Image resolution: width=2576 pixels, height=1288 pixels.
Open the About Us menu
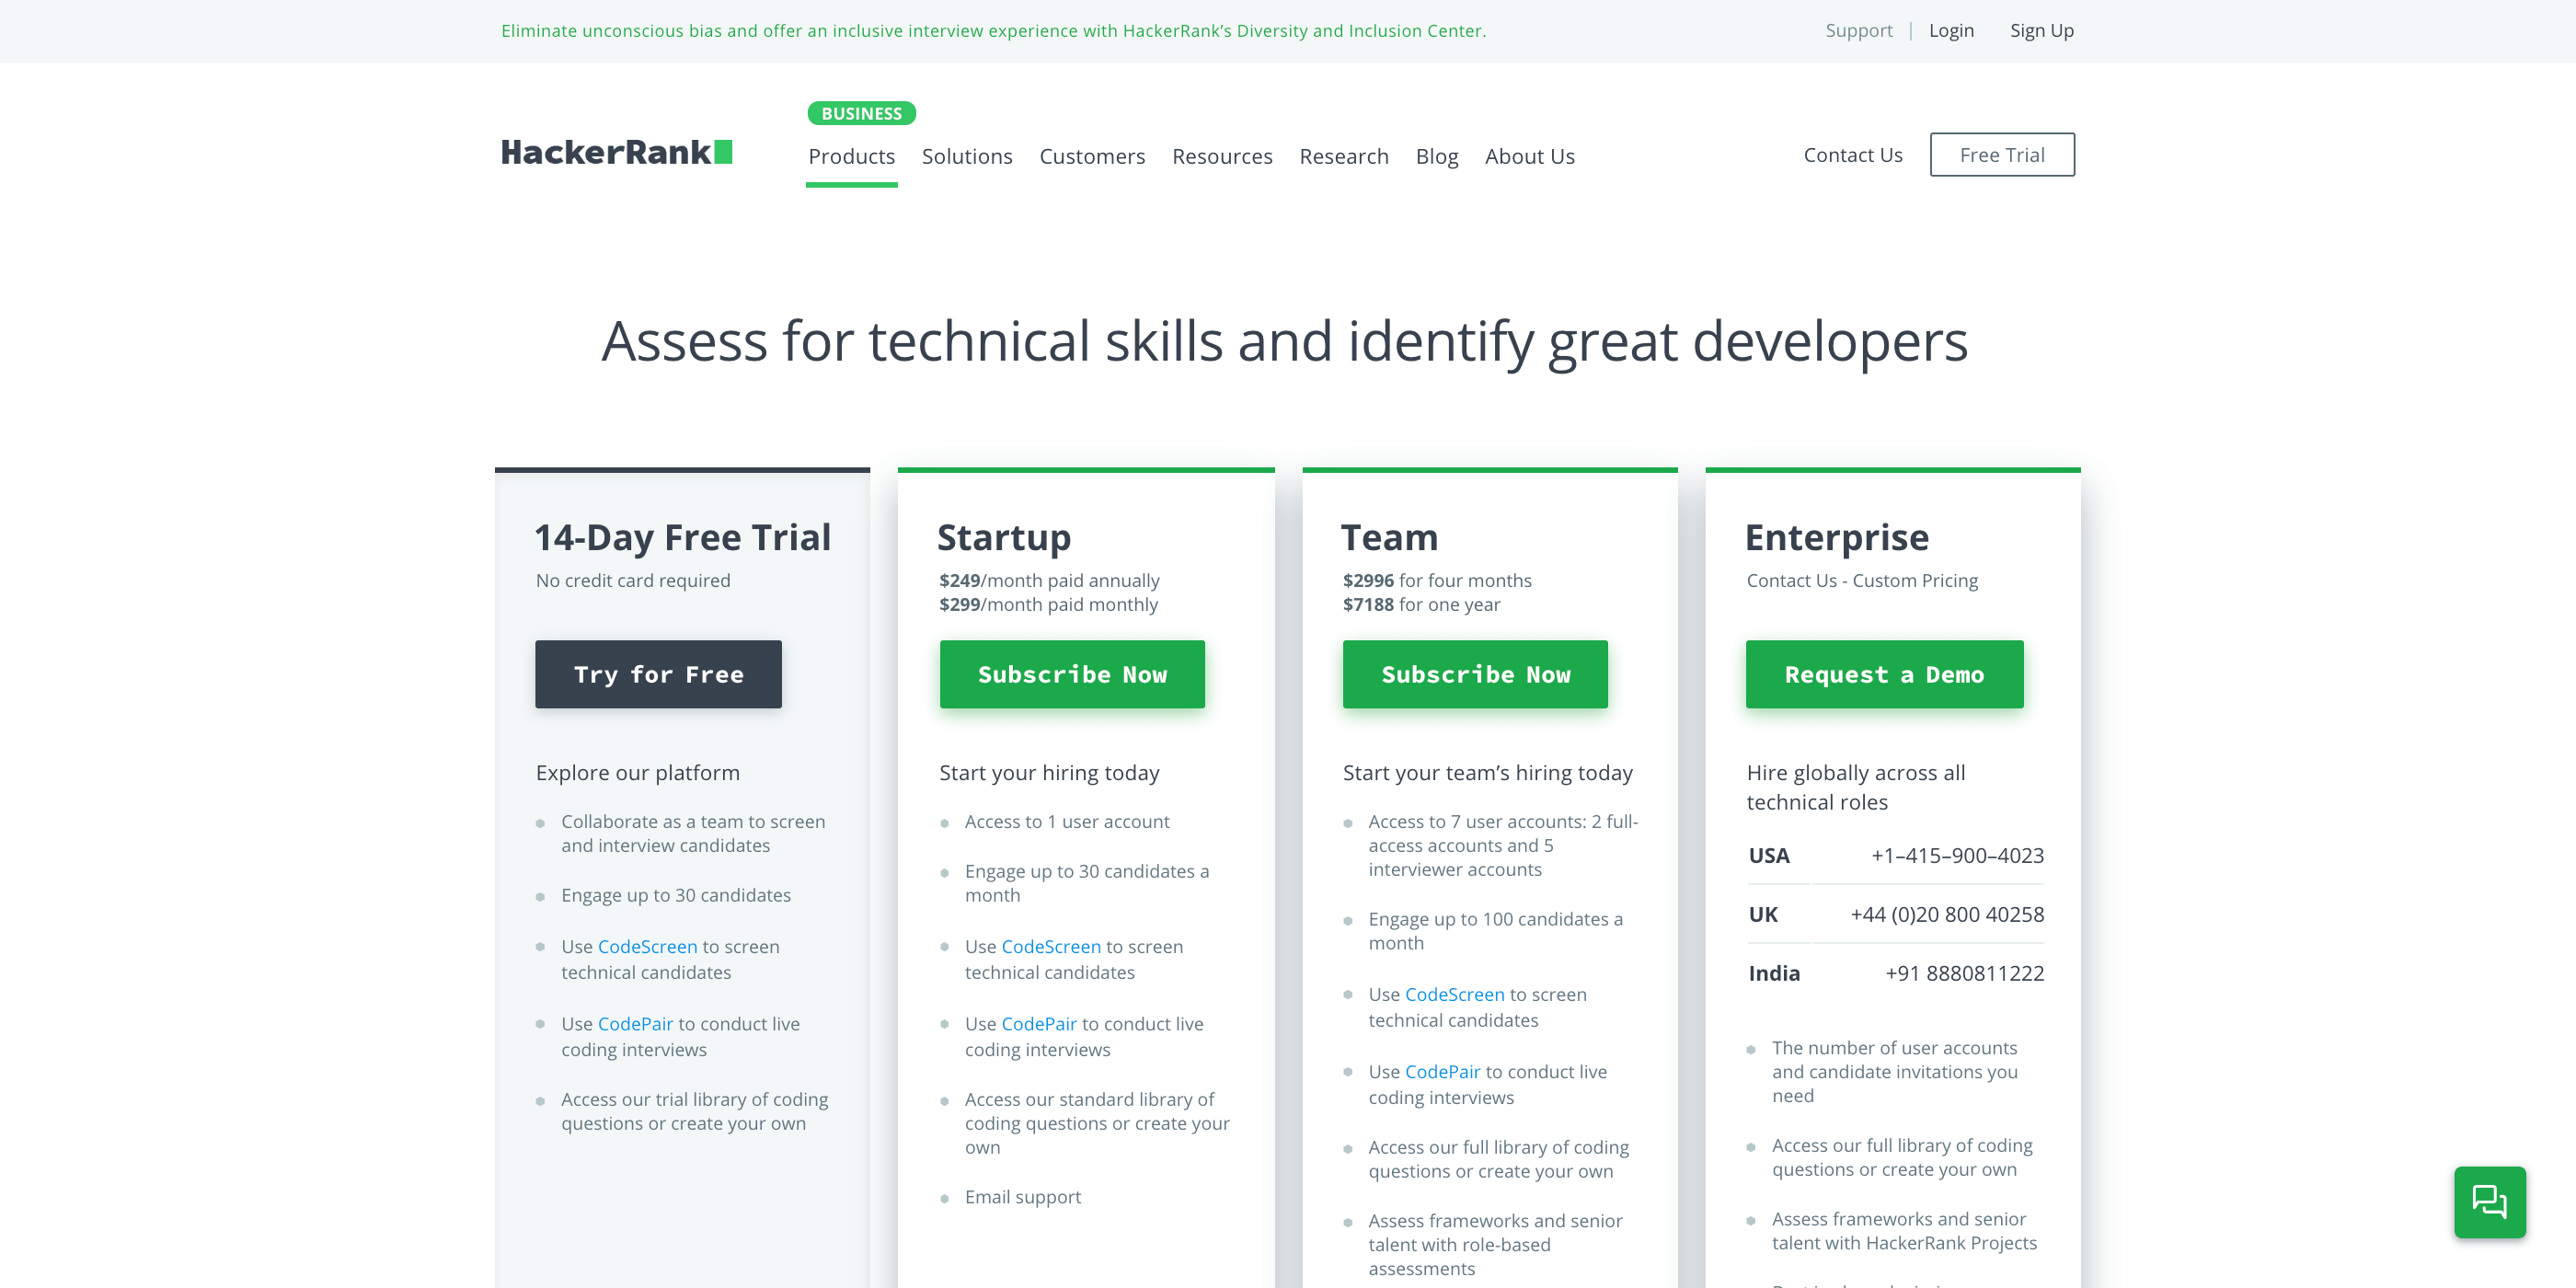pos(1529,156)
